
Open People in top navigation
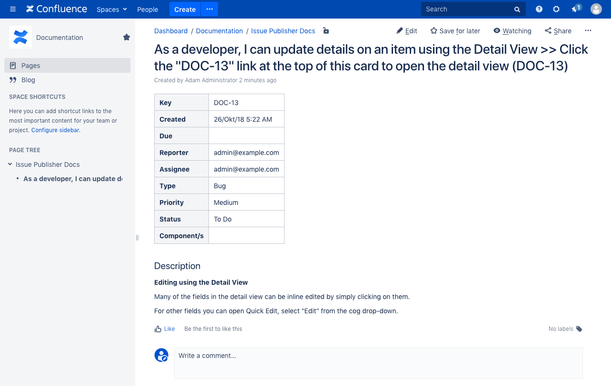[x=148, y=9]
